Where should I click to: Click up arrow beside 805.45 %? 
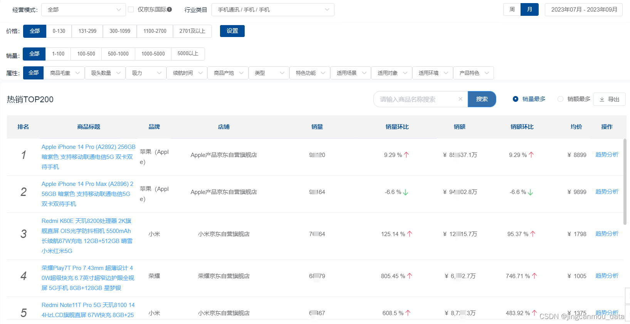point(410,276)
